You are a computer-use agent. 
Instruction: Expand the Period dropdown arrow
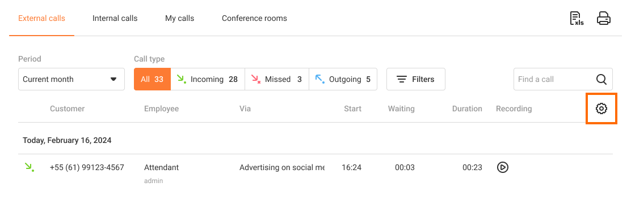point(113,80)
